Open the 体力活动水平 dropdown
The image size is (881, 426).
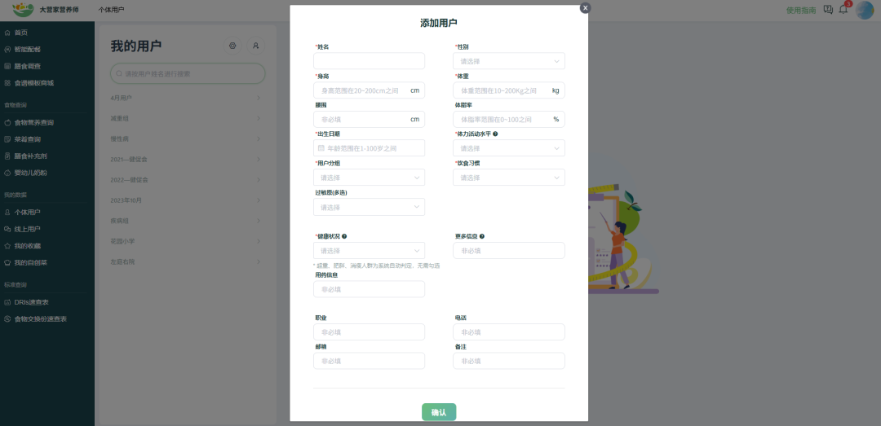(509, 148)
